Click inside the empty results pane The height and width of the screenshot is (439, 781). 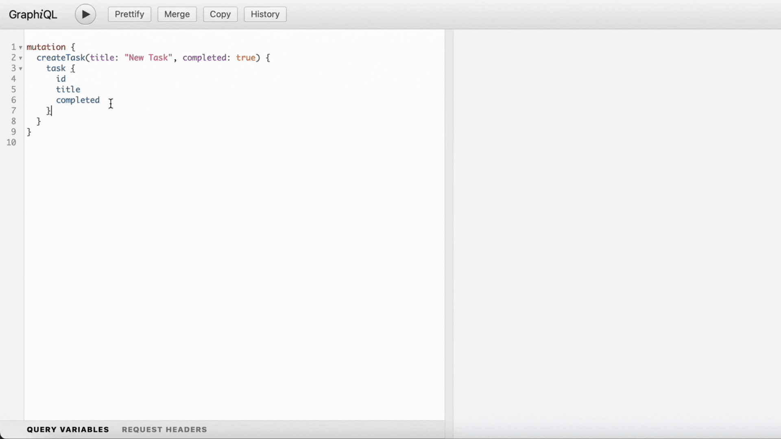click(617, 234)
